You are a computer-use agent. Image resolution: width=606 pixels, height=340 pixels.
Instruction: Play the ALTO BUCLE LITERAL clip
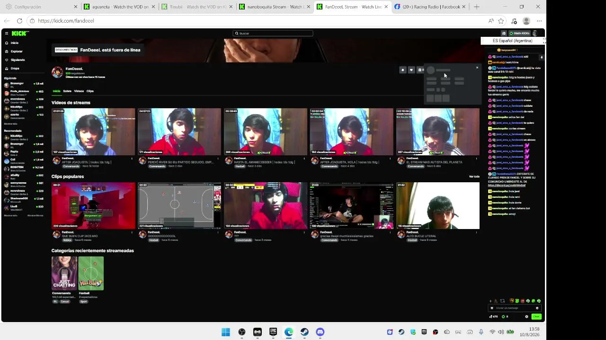pos(438,206)
